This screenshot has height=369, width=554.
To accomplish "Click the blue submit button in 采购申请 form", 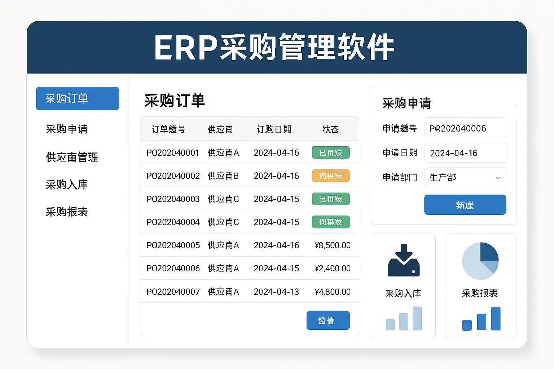I will tap(465, 205).
